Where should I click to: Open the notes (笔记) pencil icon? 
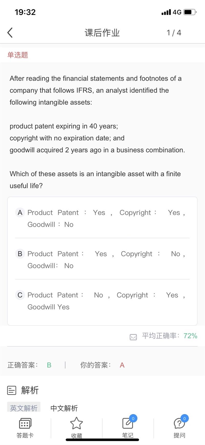pos(128,423)
